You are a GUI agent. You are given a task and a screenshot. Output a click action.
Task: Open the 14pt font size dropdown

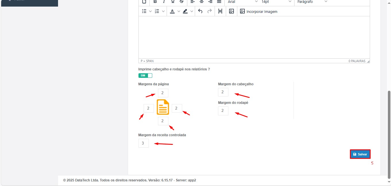pos(276,2)
